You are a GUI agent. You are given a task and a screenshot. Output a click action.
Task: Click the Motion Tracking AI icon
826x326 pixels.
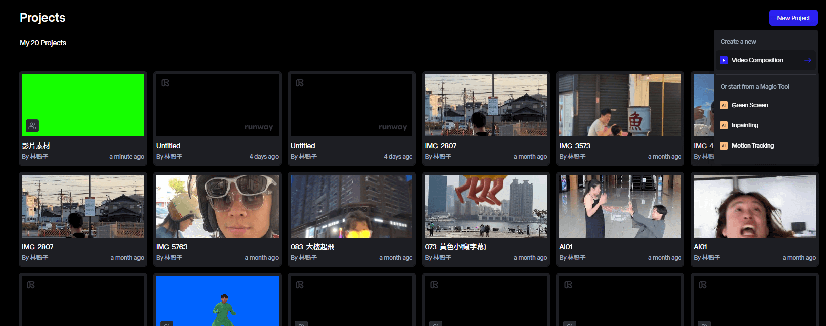pyautogui.click(x=724, y=146)
